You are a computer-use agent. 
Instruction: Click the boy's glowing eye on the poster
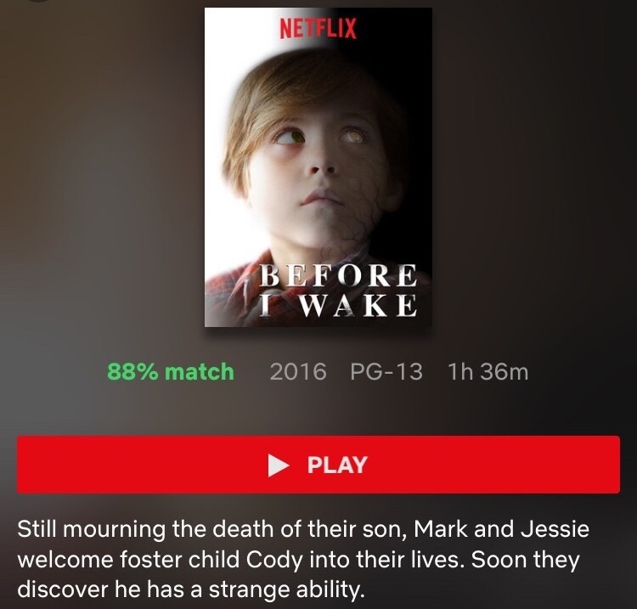tap(352, 136)
